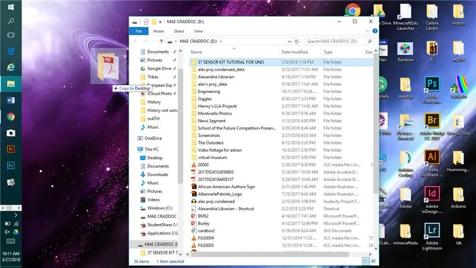The image size is (476, 268).
Task: Click New Folder icon in title bar
Action: 154,21
